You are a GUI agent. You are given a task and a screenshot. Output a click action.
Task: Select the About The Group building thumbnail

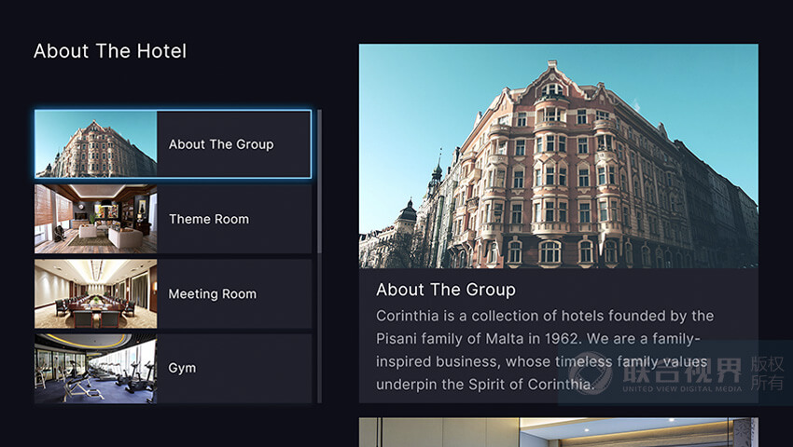[x=96, y=144]
